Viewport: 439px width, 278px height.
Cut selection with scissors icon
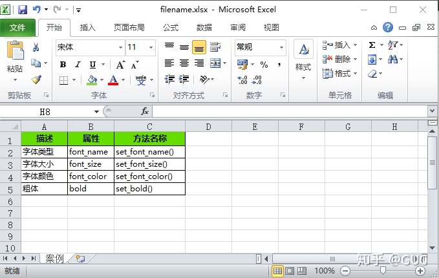point(36,47)
